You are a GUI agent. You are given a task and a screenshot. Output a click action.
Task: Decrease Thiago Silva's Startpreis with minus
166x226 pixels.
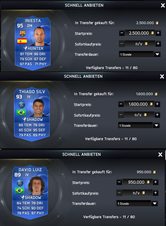[121, 104]
